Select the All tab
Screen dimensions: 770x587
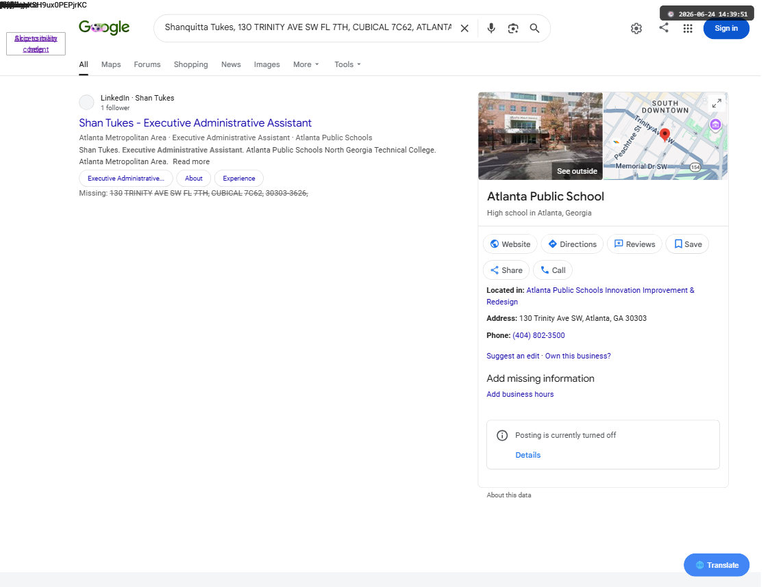tap(84, 64)
